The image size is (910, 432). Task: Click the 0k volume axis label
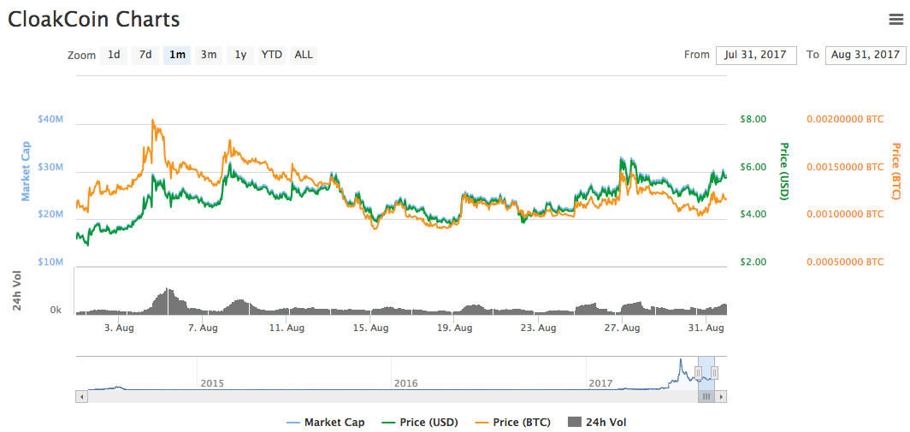click(x=56, y=311)
